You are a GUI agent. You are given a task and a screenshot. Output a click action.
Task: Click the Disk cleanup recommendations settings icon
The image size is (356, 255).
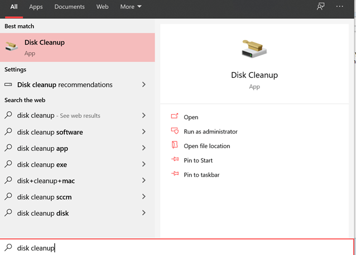coord(8,84)
